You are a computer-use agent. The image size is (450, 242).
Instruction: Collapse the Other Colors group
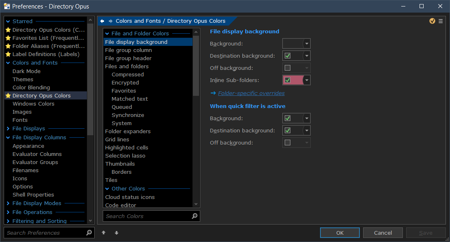[x=107, y=188]
